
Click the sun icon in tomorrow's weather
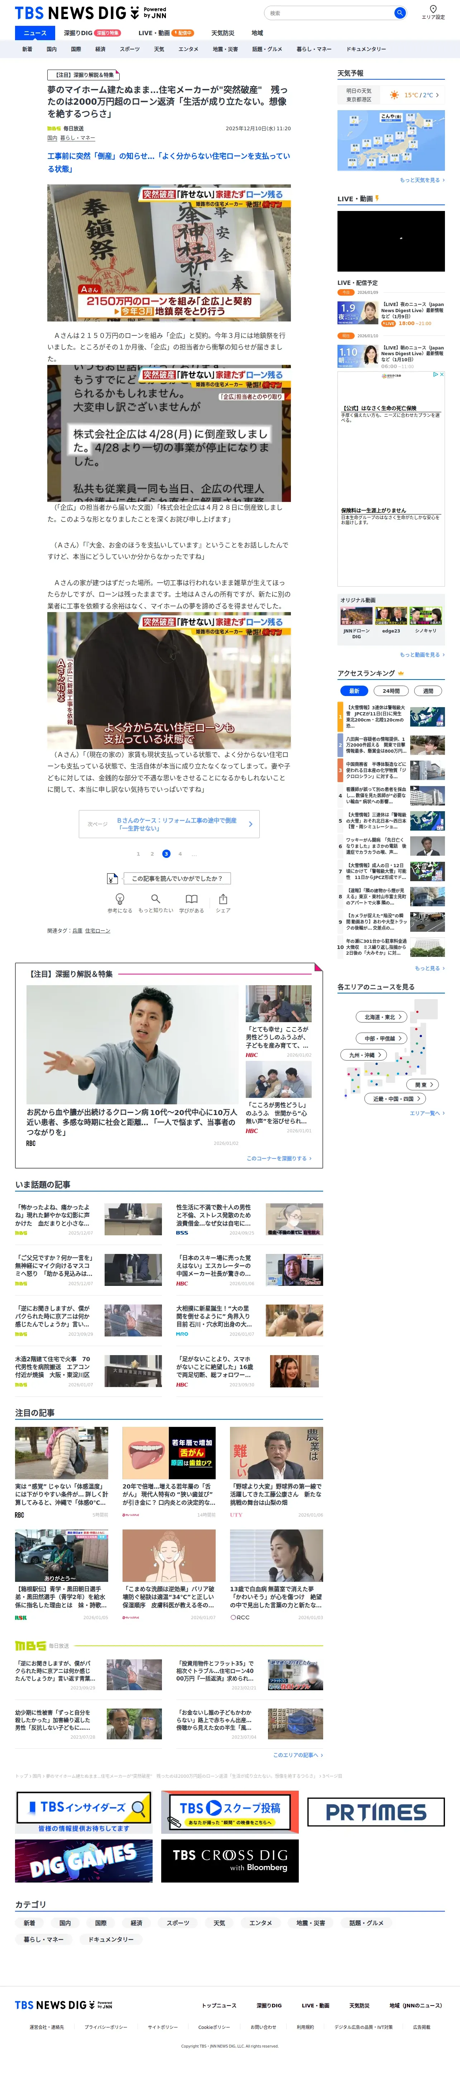[394, 95]
